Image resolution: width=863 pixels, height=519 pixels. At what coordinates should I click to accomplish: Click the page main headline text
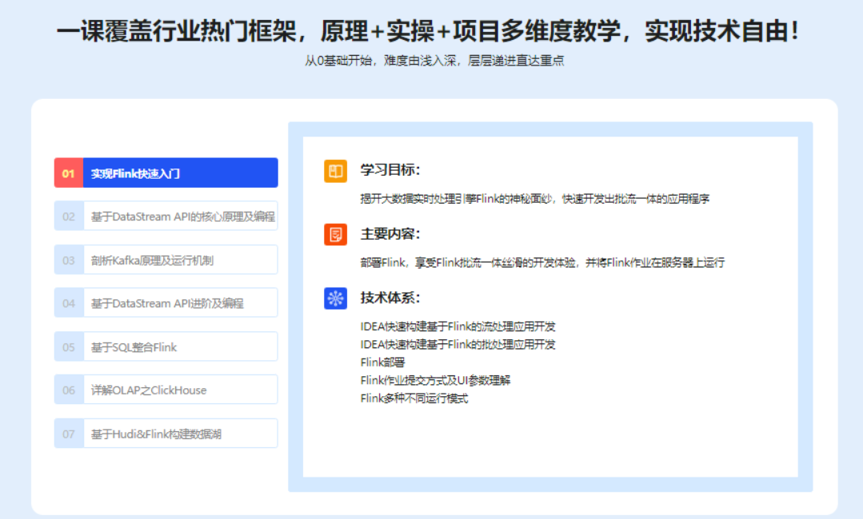pyautogui.click(x=431, y=31)
